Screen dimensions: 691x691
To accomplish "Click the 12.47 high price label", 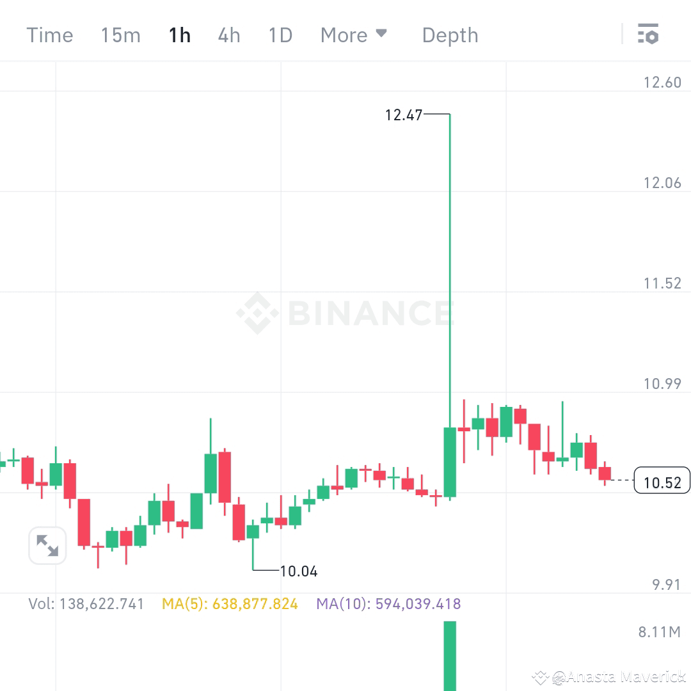I will [x=403, y=116].
